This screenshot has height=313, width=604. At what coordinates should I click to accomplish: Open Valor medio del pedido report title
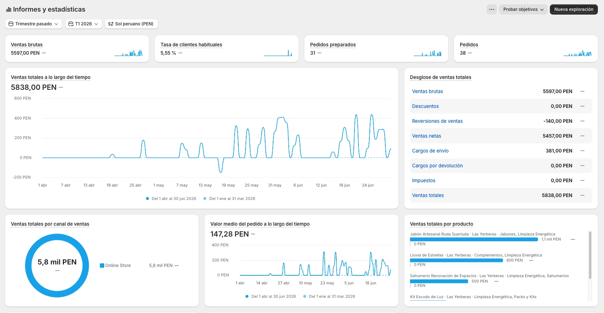tap(260, 224)
